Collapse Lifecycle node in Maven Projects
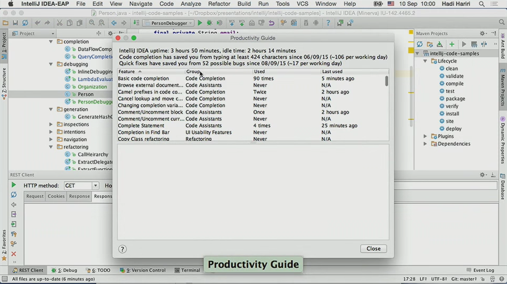 425,61
